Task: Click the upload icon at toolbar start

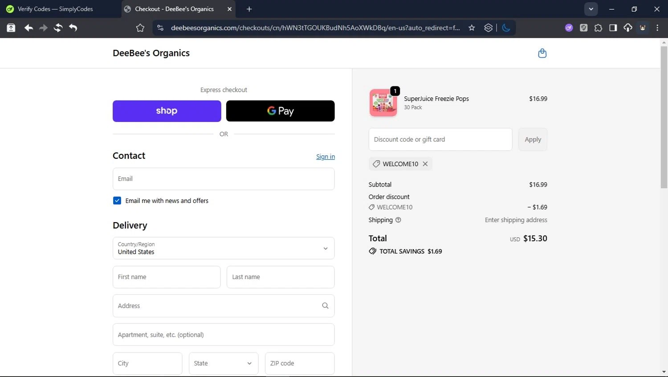Action: [11, 28]
